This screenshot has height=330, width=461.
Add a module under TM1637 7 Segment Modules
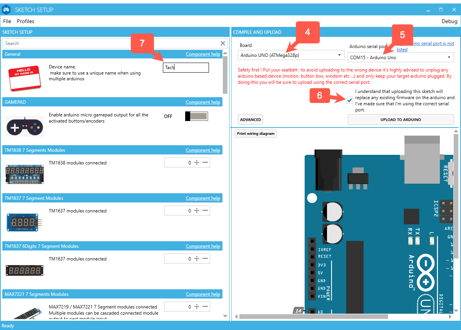click(x=197, y=211)
